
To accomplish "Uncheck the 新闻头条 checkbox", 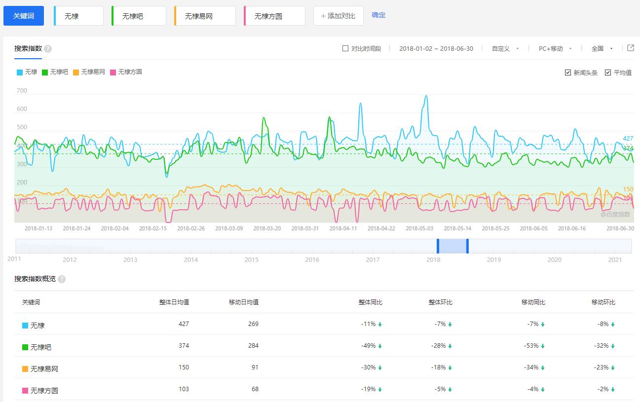I will coord(568,73).
